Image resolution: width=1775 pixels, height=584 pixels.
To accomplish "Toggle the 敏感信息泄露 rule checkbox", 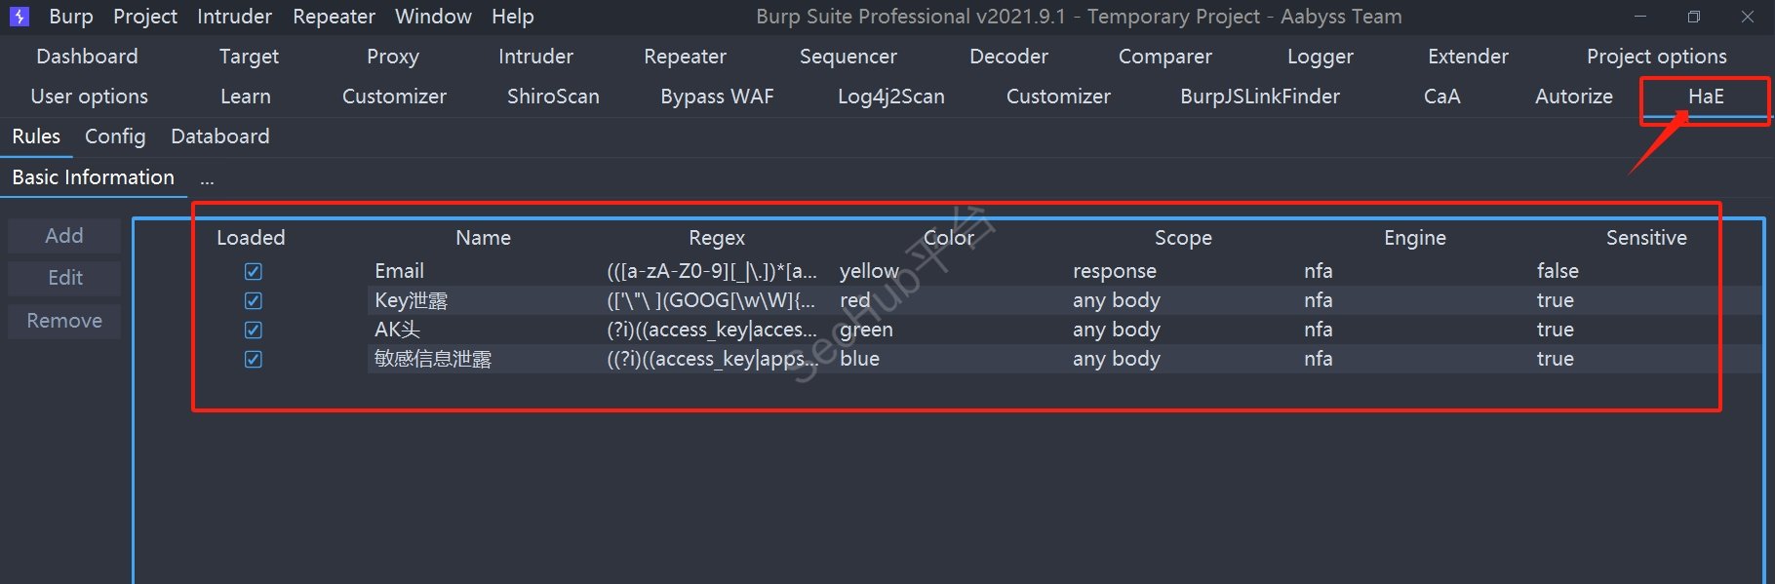I will pos(253,359).
